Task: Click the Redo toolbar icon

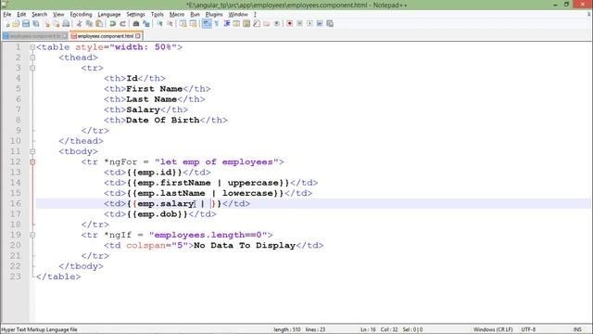Action: [122, 24]
